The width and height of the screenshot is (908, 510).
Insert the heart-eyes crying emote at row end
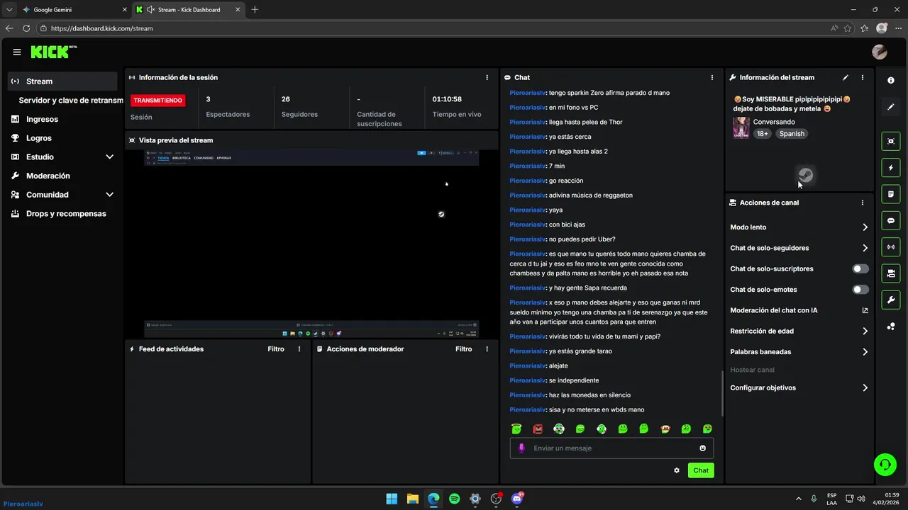707,429
